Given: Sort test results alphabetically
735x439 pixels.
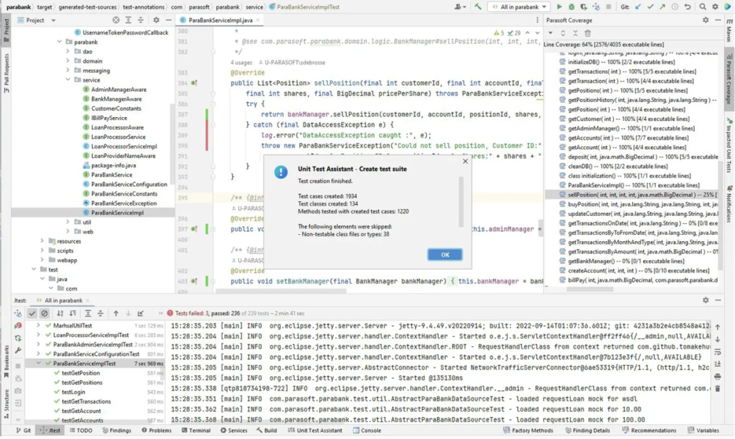Looking at the screenshot, I should [60, 313].
